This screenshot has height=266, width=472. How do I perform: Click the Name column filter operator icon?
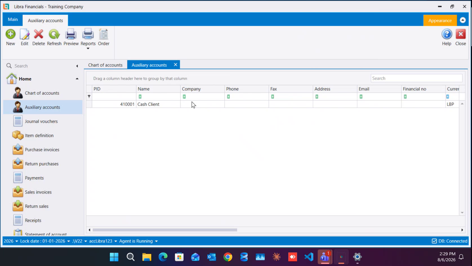pyautogui.click(x=140, y=97)
